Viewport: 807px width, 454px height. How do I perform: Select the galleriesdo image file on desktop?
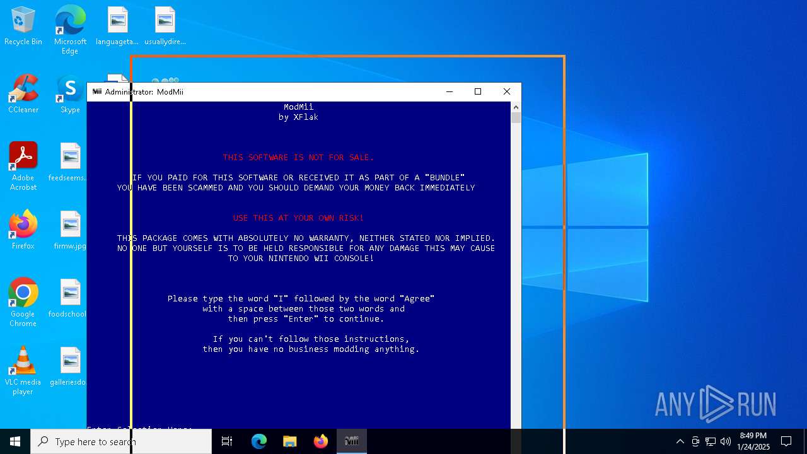(x=68, y=366)
